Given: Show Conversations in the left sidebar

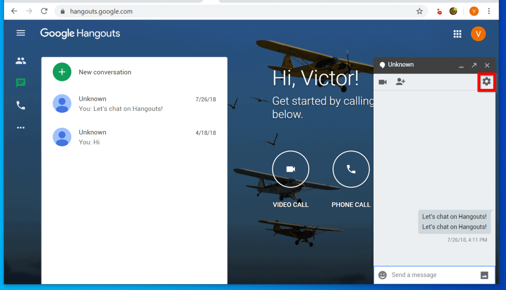Looking at the screenshot, I should 21,83.
